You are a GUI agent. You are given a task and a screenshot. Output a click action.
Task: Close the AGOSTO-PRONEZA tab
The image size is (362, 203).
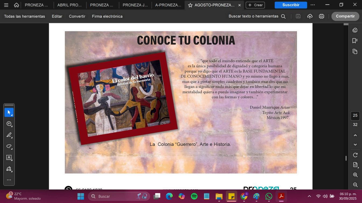[239, 5]
